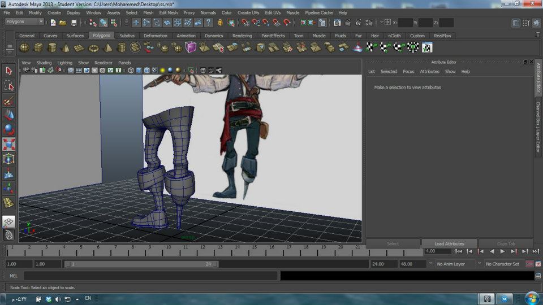The height and width of the screenshot is (305, 543).
Task: Select the Universal Manipulator tool
Action: (8, 159)
